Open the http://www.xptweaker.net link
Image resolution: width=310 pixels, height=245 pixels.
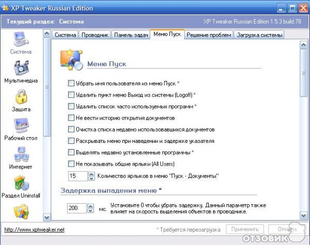tap(35, 230)
